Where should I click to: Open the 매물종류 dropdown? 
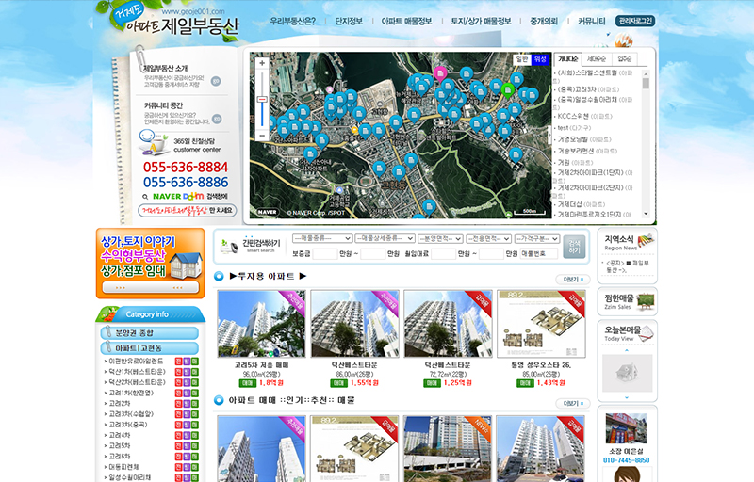tap(322, 238)
